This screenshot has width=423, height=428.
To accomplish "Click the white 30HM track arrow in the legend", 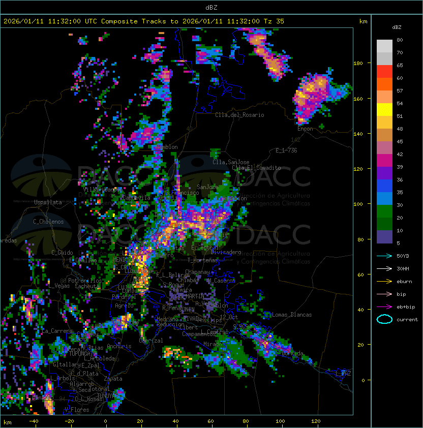I will [x=384, y=268].
